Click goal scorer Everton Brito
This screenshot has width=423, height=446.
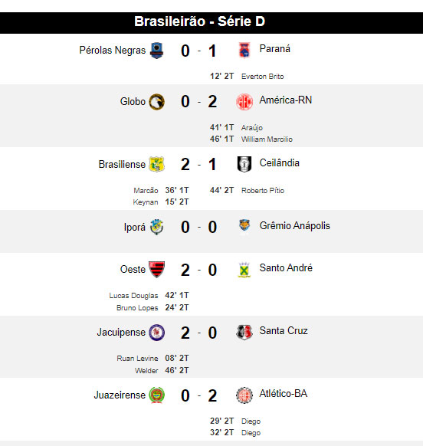(263, 77)
